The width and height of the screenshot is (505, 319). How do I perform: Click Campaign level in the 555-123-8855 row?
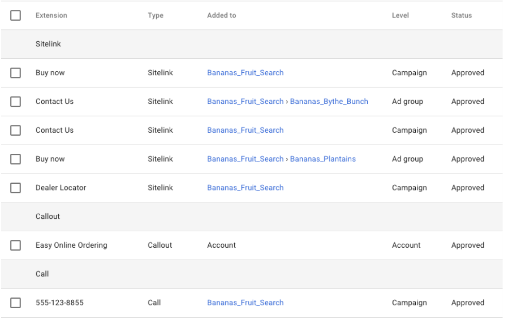point(410,302)
